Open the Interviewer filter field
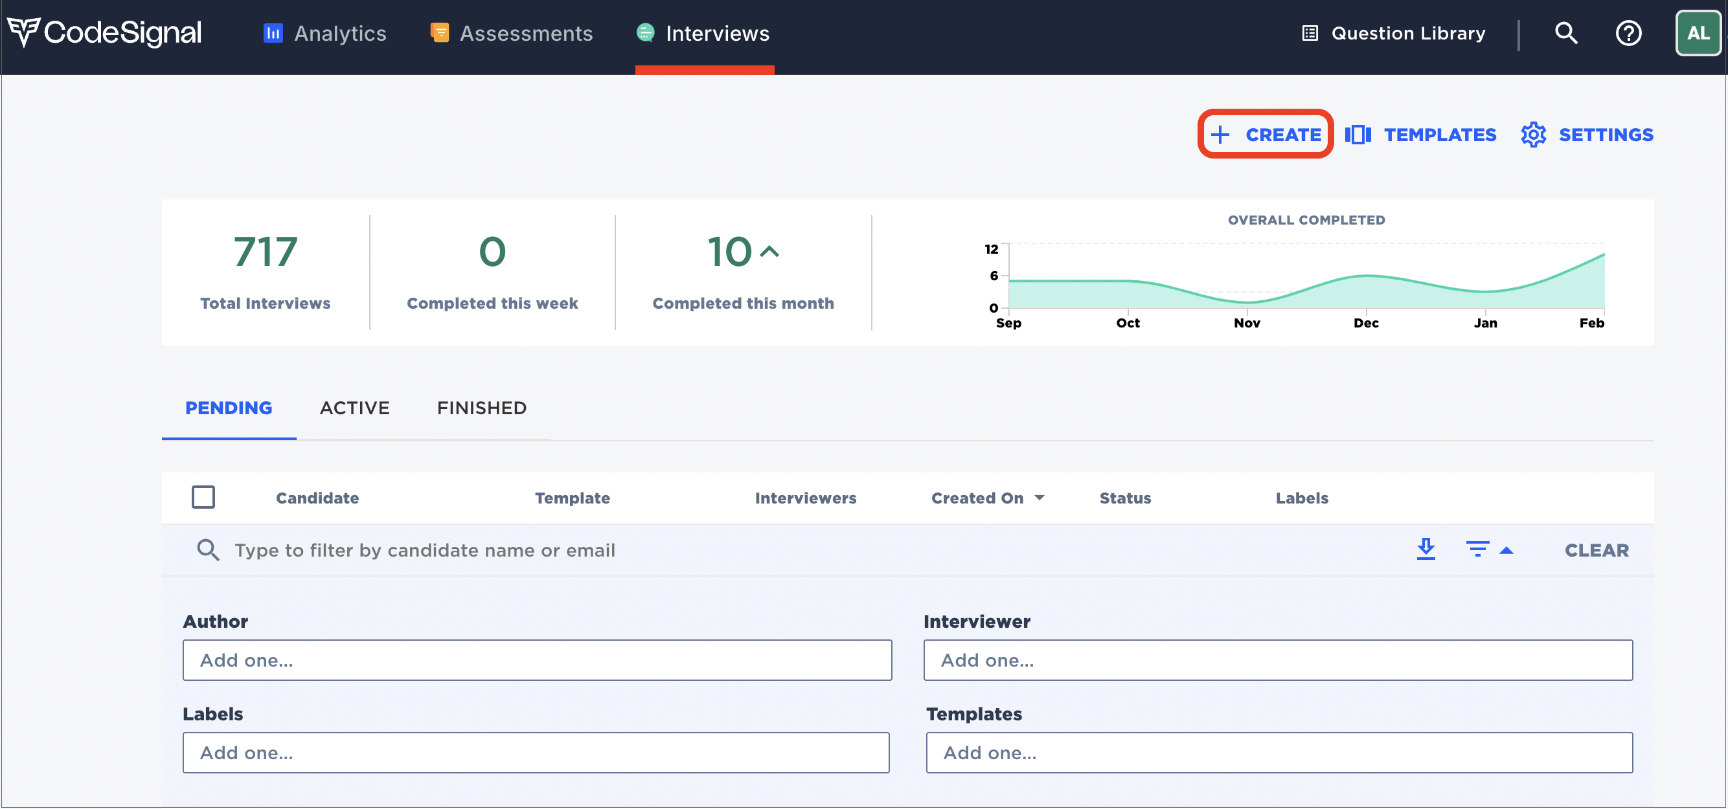This screenshot has width=1728, height=809. pyautogui.click(x=1278, y=660)
